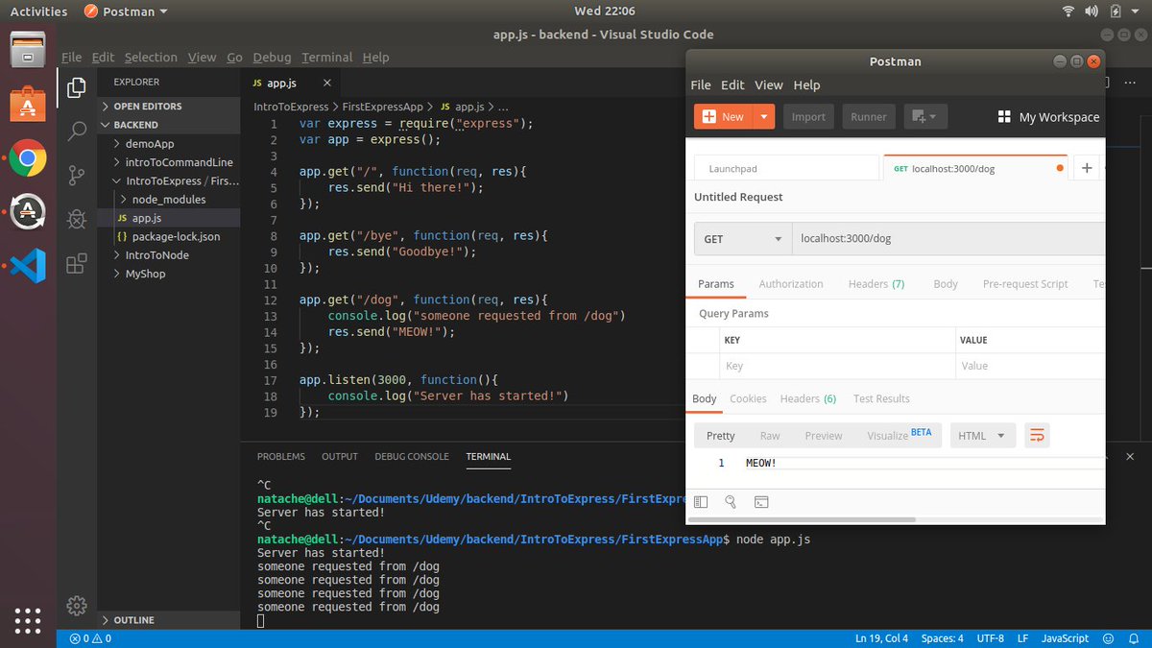Click the Runner button in Postman
Viewport: 1152px width, 648px height.
(869, 116)
